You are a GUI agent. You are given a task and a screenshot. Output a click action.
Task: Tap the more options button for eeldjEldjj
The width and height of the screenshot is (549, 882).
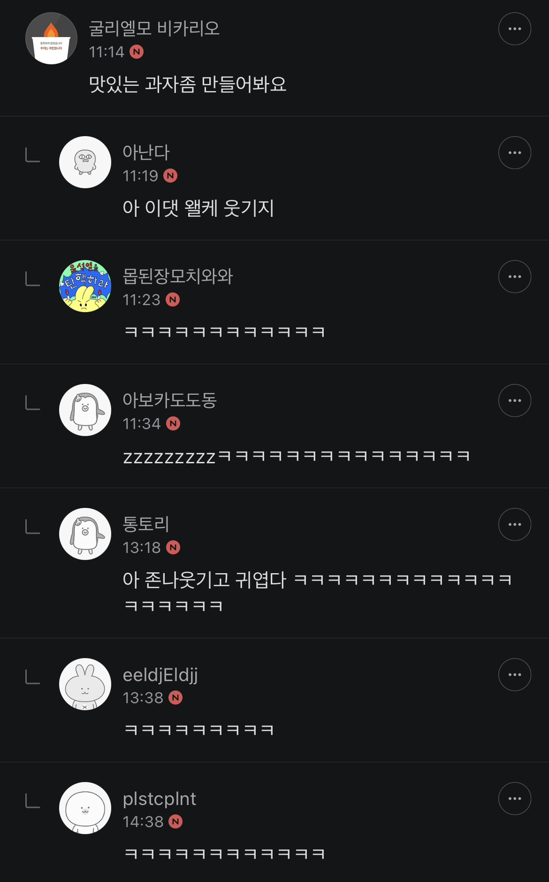point(514,675)
